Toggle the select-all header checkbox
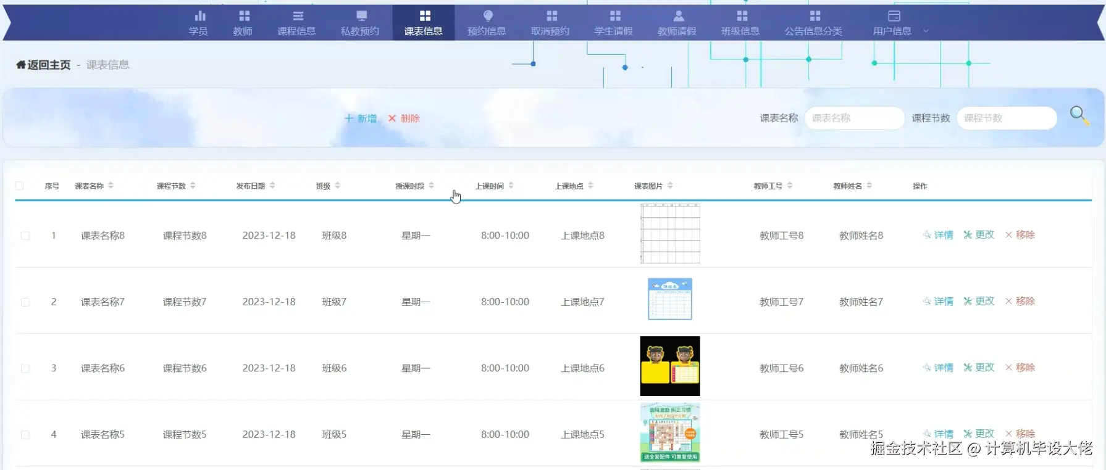The image size is (1106, 470). [19, 186]
